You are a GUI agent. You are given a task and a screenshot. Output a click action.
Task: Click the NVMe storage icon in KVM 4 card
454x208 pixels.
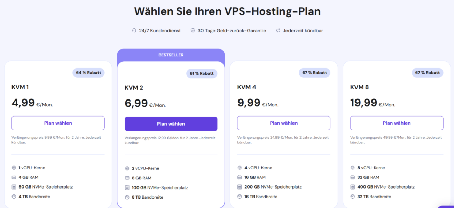240,187
